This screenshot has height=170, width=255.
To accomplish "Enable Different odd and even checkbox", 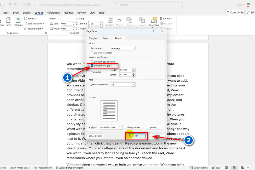I will [92, 62].
